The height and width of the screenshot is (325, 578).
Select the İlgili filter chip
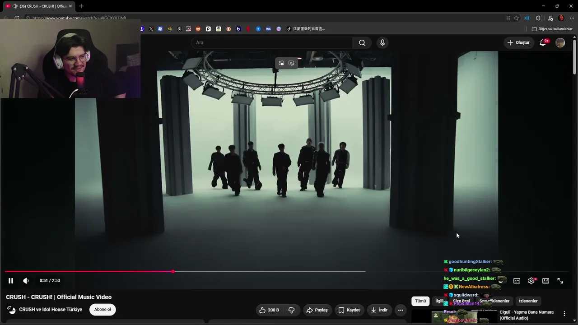pos(439,301)
